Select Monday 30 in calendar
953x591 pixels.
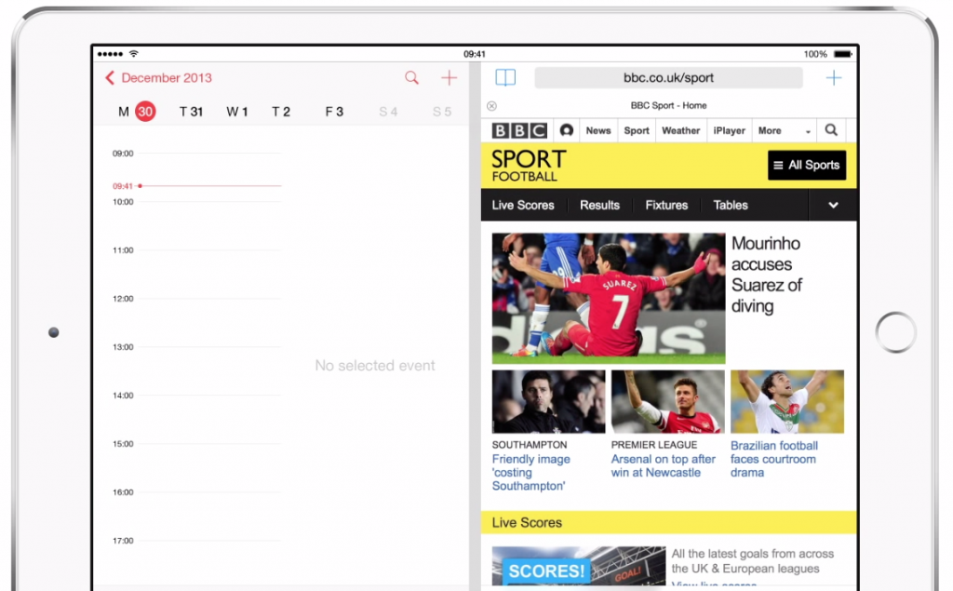click(x=137, y=112)
